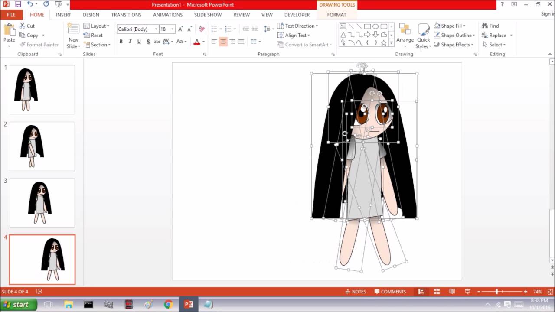The width and height of the screenshot is (555, 312).
Task: Decrease font size with the small A
Action: click(x=189, y=29)
